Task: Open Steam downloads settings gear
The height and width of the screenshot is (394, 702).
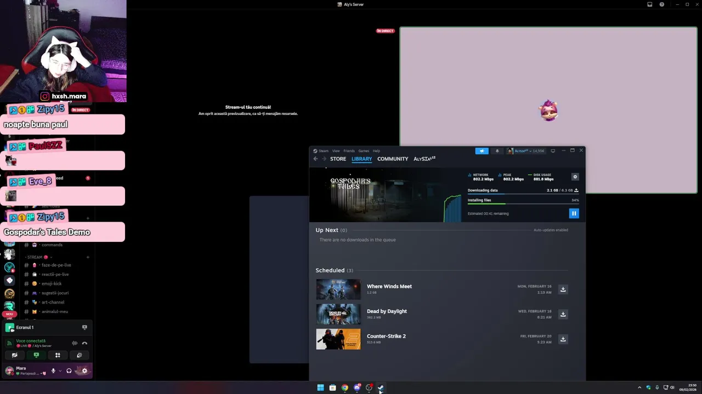Action: click(575, 177)
